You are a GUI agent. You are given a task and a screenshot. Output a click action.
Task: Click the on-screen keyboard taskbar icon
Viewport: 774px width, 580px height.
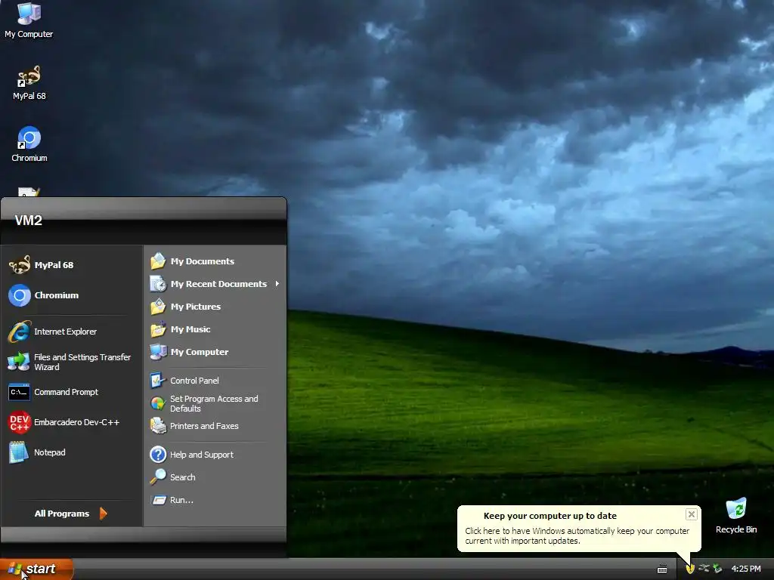tap(662, 569)
